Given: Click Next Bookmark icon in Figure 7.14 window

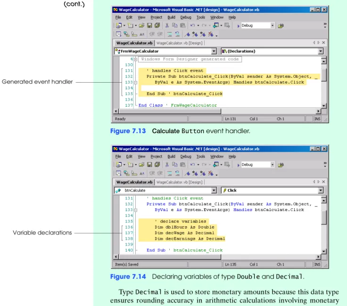Looking at the screenshot, I should tap(195, 173).
